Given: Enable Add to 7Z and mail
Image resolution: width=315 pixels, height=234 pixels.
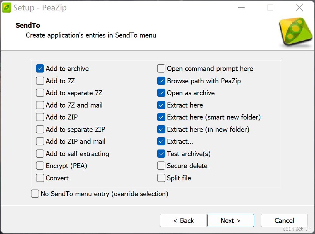Looking at the screenshot, I should pos(40,105).
